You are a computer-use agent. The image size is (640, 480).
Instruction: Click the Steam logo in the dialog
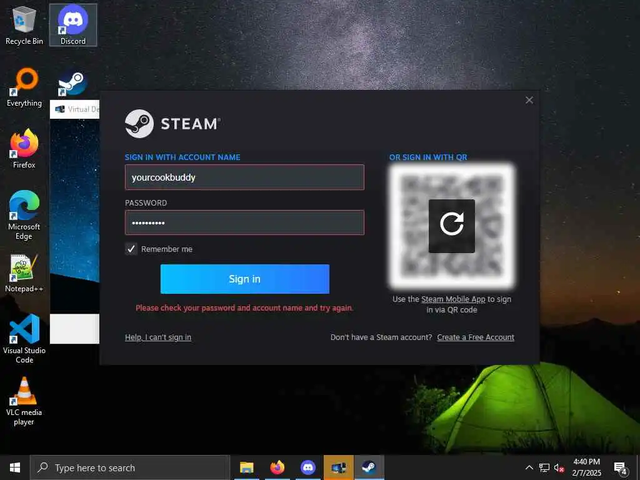pyautogui.click(x=172, y=124)
